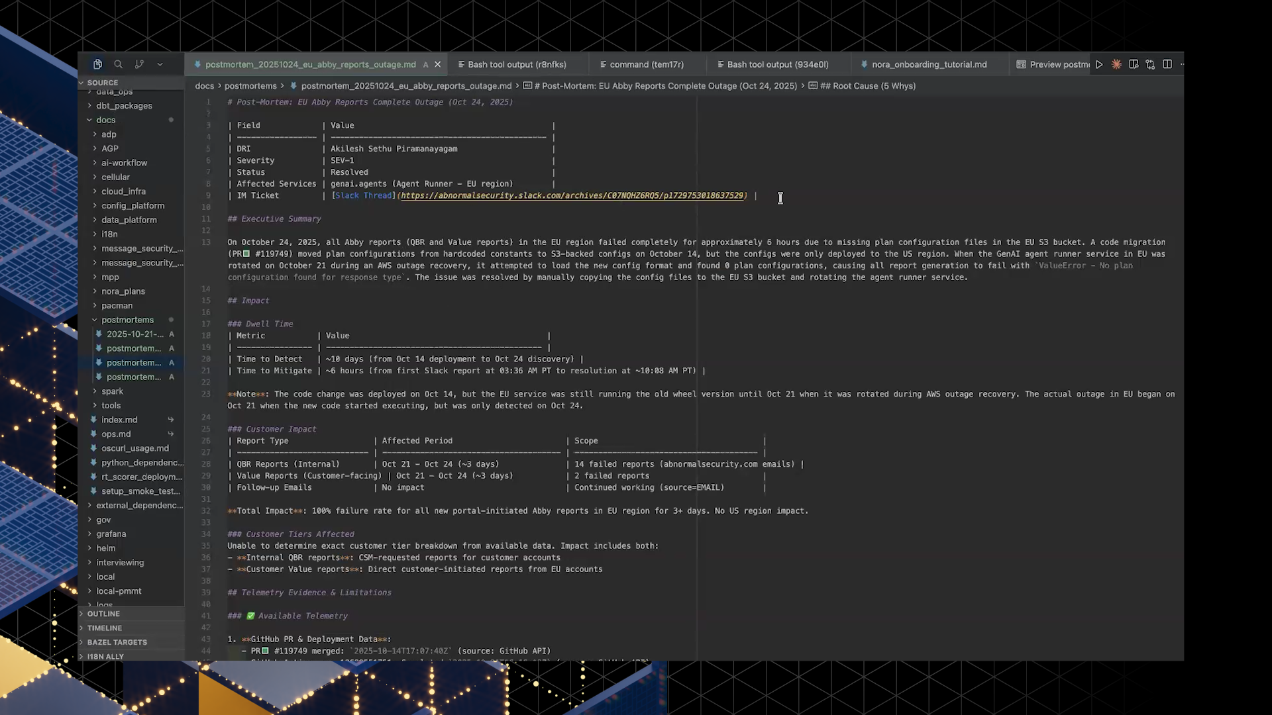The width and height of the screenshot is (1272, 715).
Task: Open the editor More Actions ellipsis
Action: pos(1182,64)
